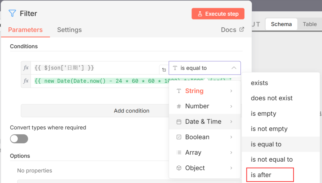Click the external link icon beside Docs
The width and height of the screenshot is (322, 183).
click(x=241, y=30)
